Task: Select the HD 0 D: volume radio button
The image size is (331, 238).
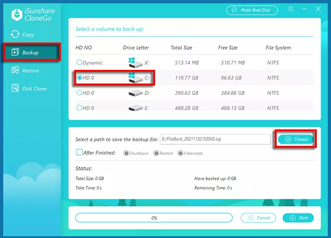Action: [x=79, y=93]
